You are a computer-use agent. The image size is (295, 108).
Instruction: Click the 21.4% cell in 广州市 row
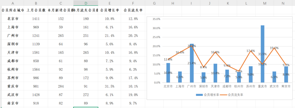tap(110, 36)
